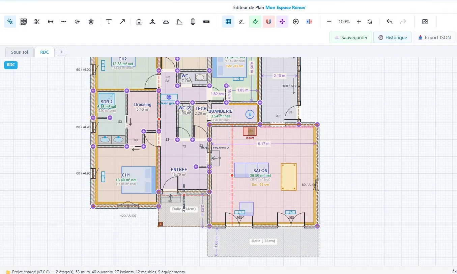Choose the dimension measurement tool
Screen dimensions: 457x274
click(51, 22)
